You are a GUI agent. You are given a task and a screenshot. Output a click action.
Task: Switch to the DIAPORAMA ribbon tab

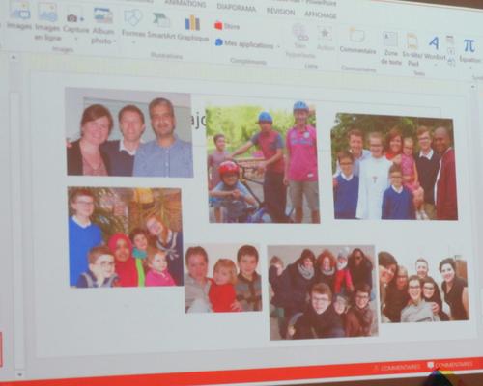(237, 8)
